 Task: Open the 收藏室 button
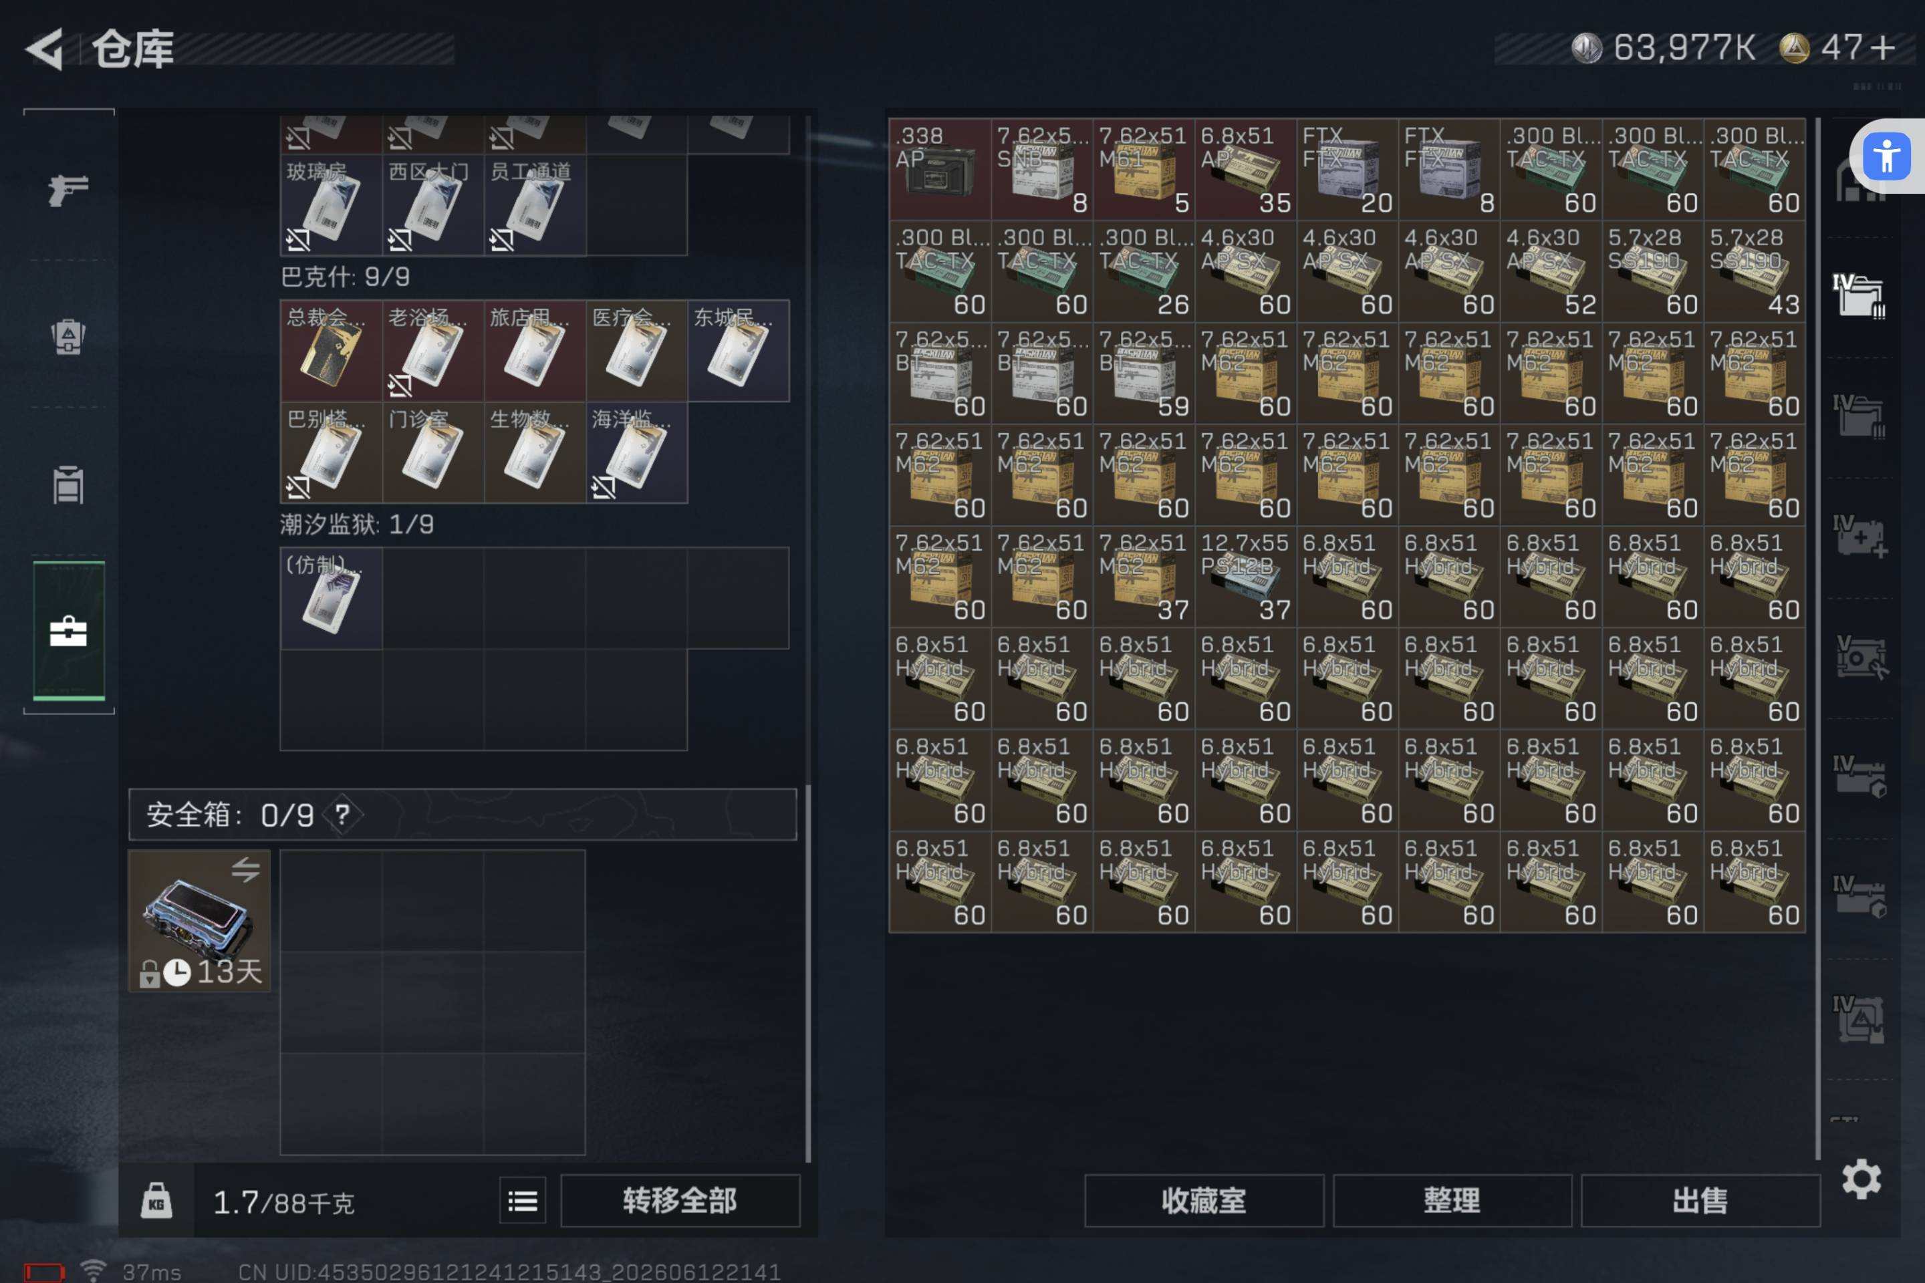(1203, 1200)
